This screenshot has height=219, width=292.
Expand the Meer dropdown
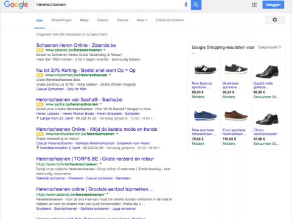(142, 20)
